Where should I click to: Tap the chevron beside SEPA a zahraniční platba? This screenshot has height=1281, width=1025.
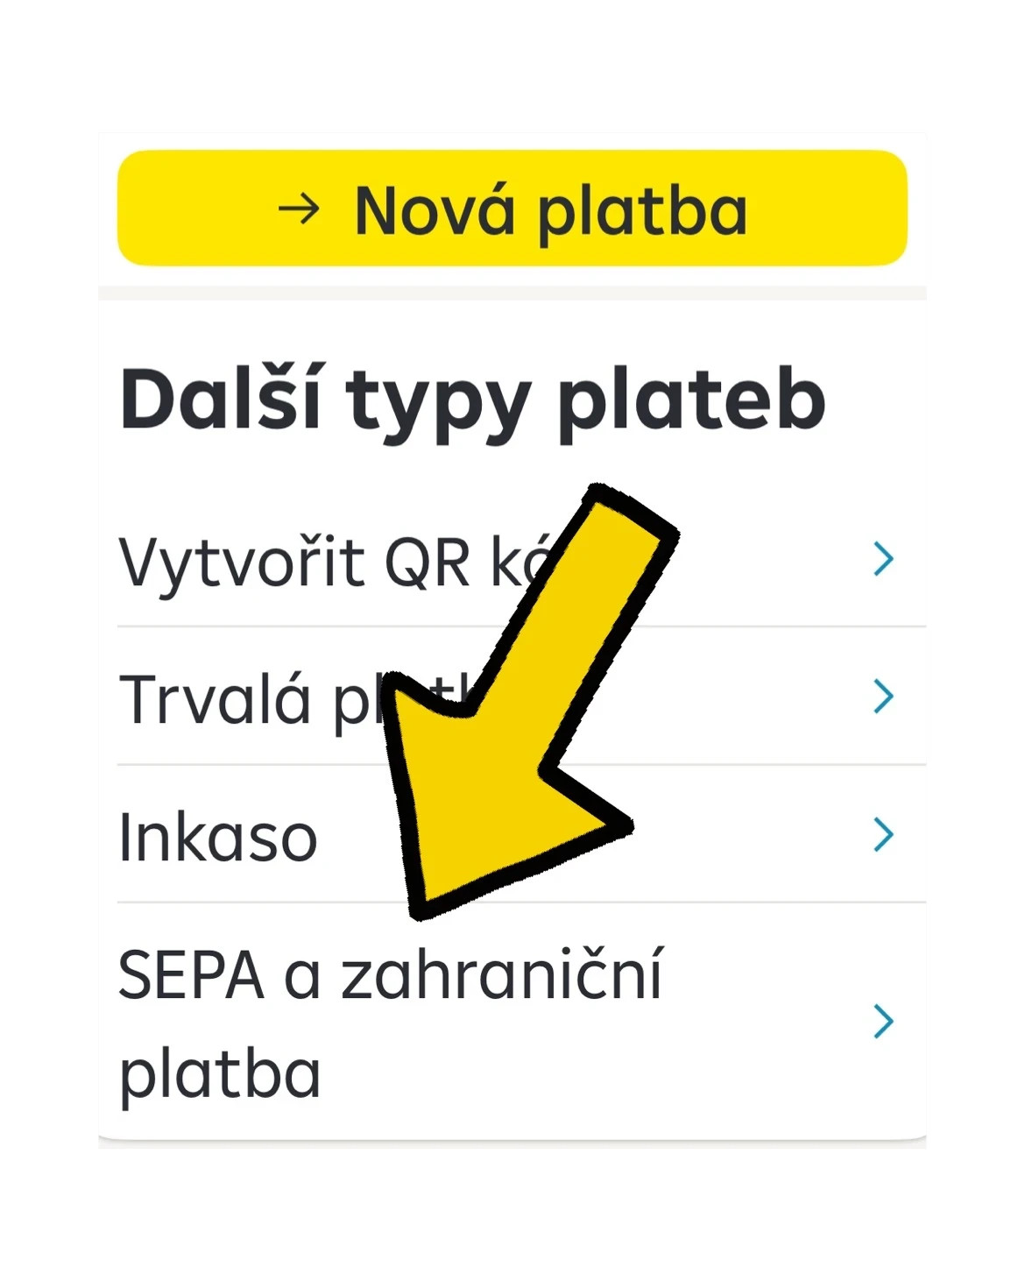(883, 1021)
